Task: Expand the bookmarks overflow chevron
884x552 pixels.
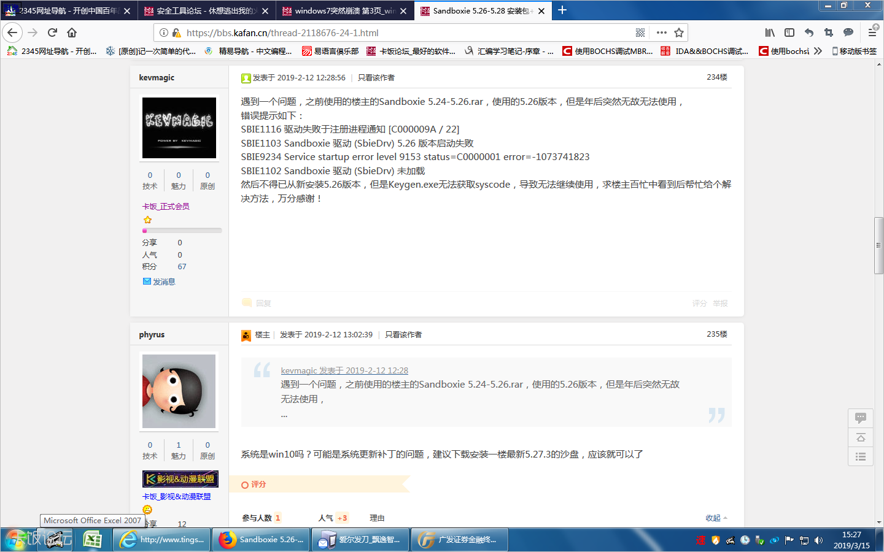Action: (x=818, y=51)
